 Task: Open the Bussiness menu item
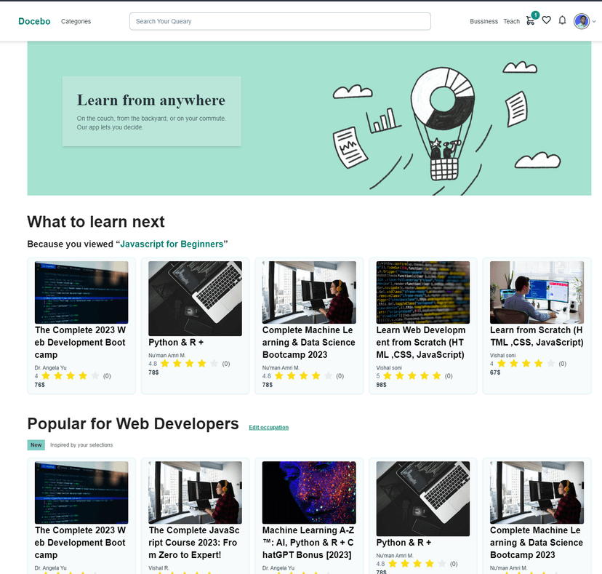483,22
